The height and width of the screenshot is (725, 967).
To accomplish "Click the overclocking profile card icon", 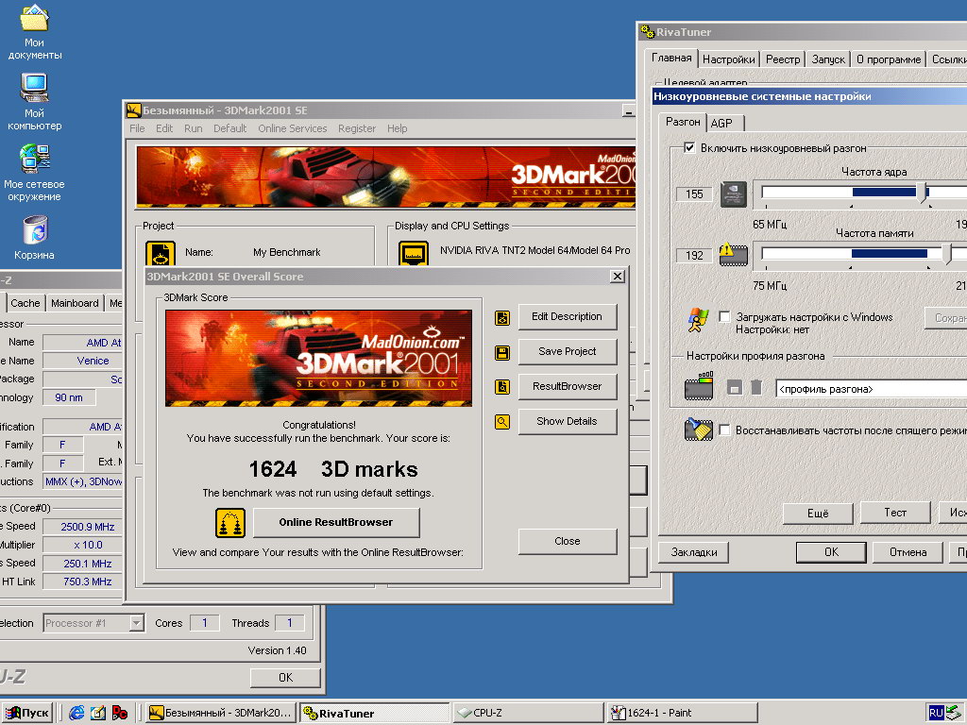I will click(x=699, y=386).
